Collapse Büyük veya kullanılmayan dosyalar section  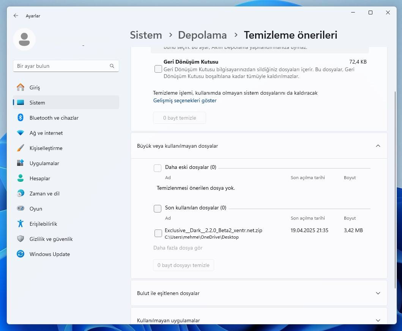coord(378,145)
